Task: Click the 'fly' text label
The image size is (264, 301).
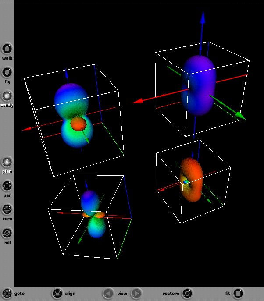Action: pyautogui.click(x=7, y=82)
